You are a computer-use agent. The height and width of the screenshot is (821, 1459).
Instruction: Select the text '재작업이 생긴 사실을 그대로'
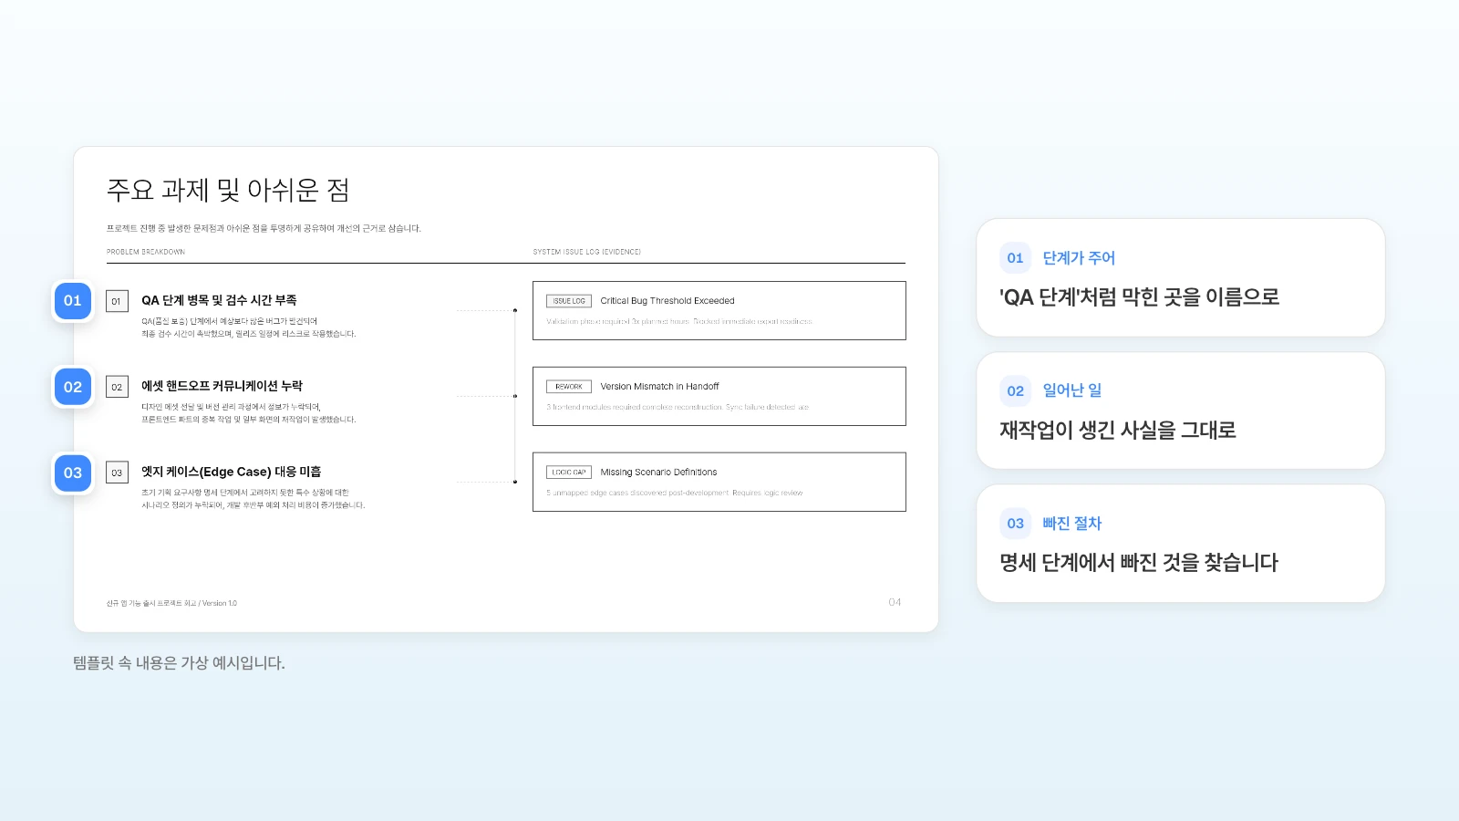click(x=1118, y=430)
